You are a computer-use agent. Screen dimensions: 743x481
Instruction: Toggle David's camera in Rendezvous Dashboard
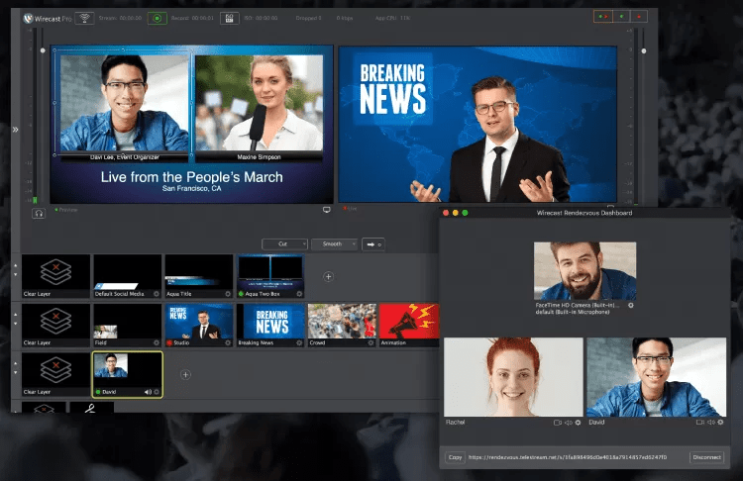click(x=699, y=423)
